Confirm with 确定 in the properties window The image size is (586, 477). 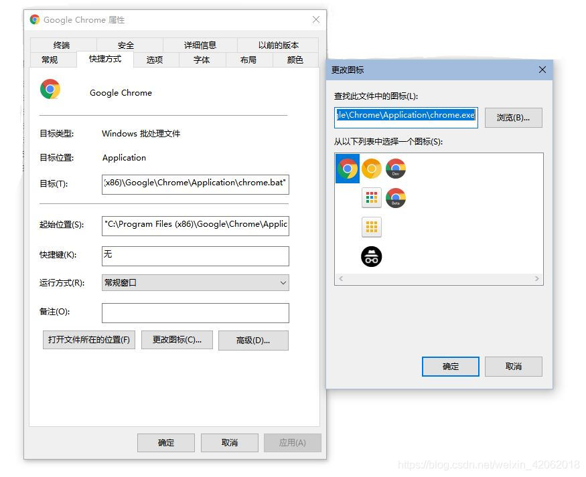tap(166, 443)
